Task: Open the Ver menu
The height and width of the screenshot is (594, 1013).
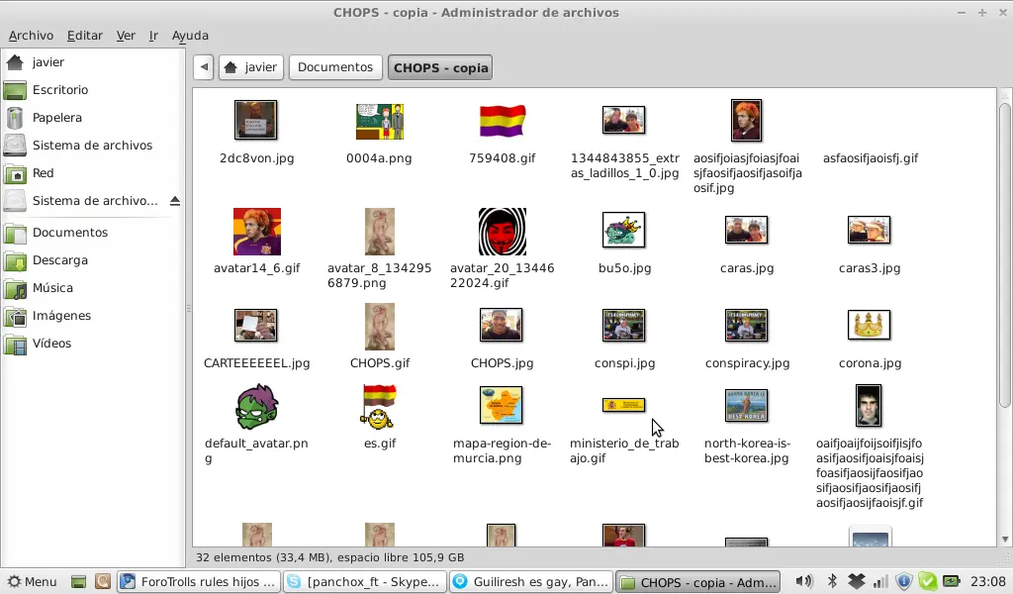Action: 126,36
